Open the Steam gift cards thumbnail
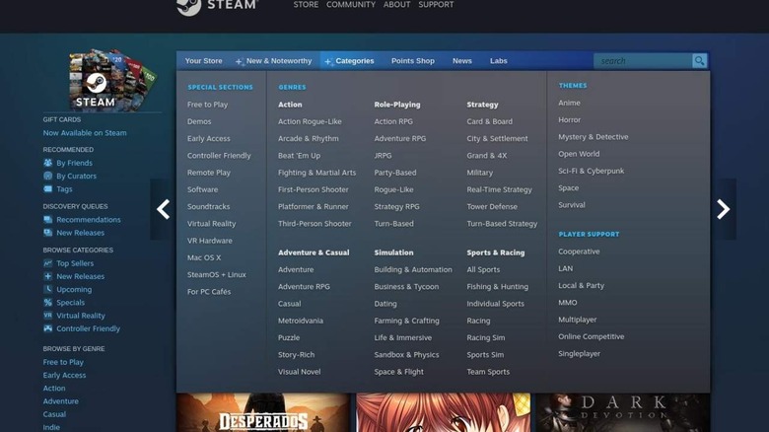 click(106, 81)
